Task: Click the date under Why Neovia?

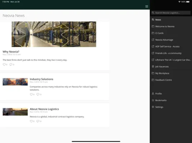Action: pyautogui.click(x=12, y=55)
